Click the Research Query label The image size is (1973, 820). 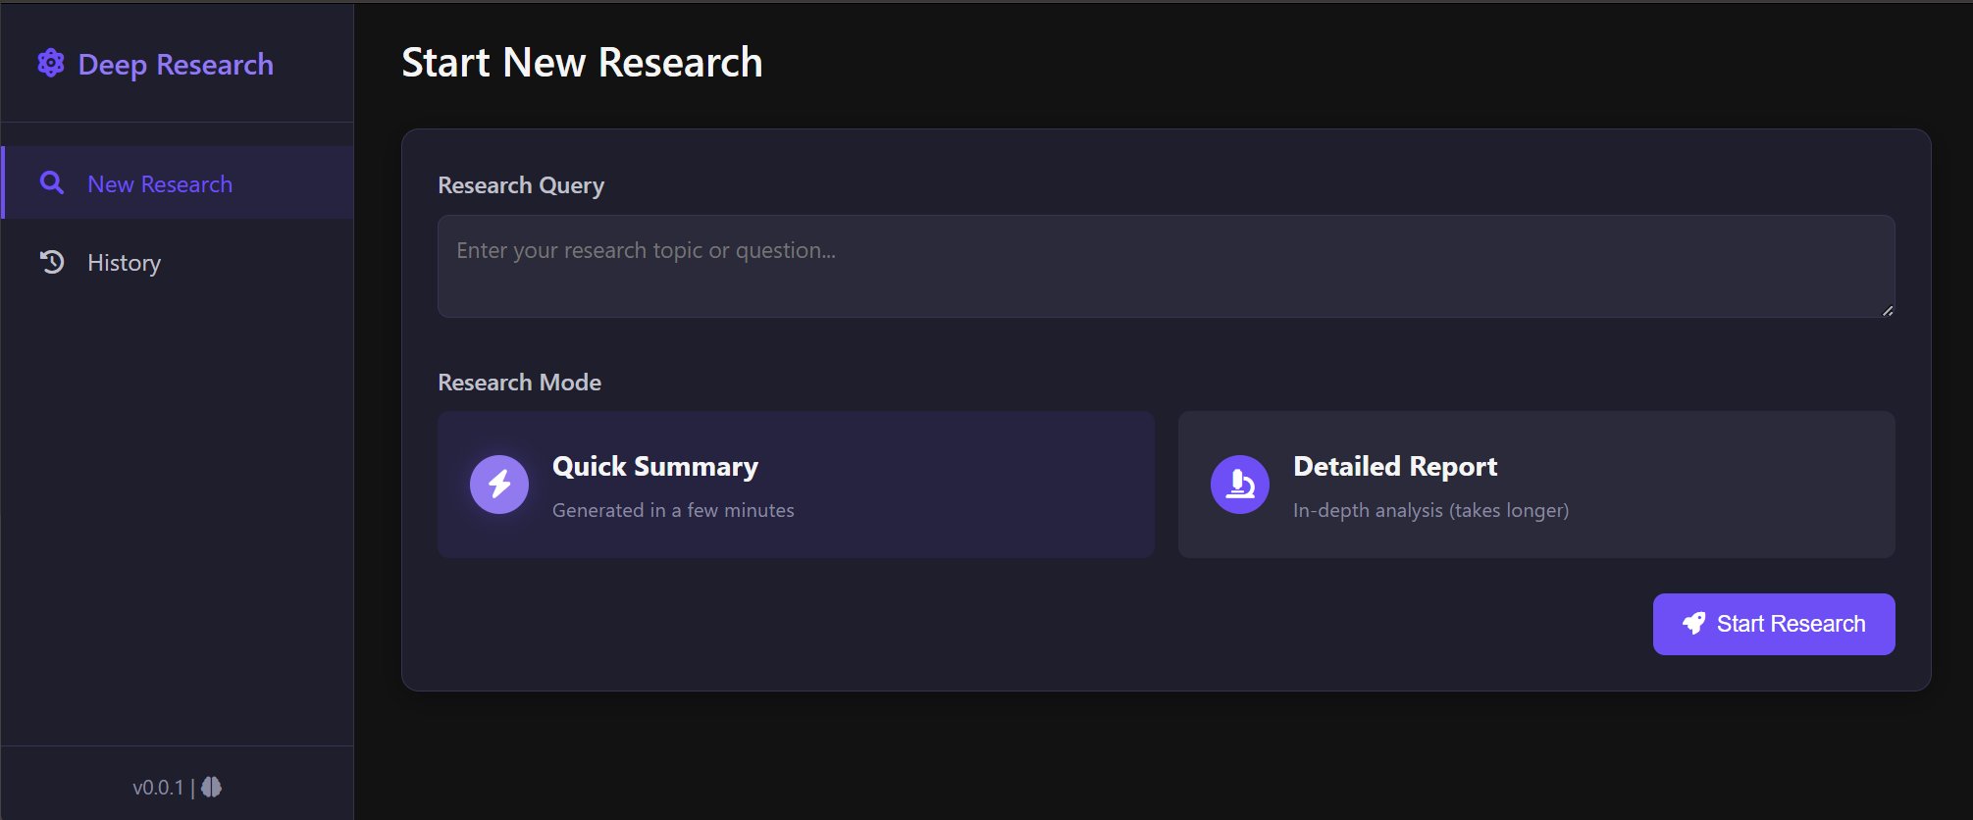point(521,185)
